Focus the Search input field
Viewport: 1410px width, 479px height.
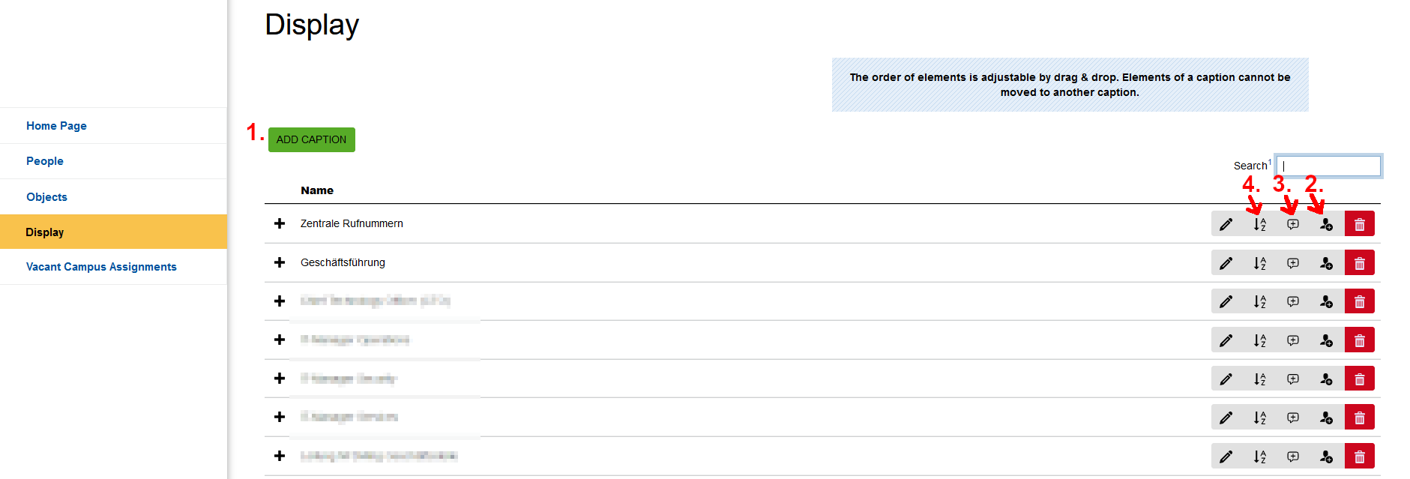coord(1328,166)
